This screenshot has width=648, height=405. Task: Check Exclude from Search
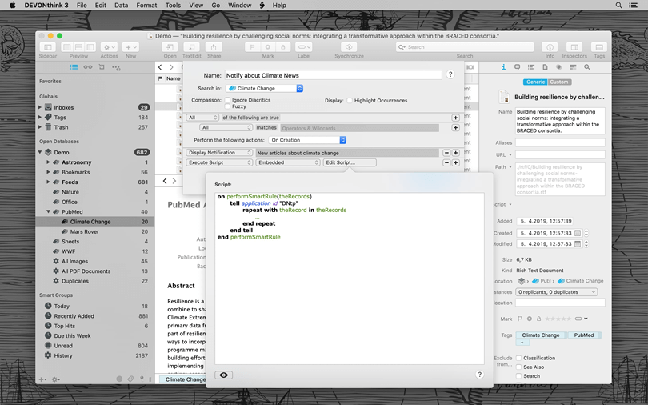[x=518, y=376]
